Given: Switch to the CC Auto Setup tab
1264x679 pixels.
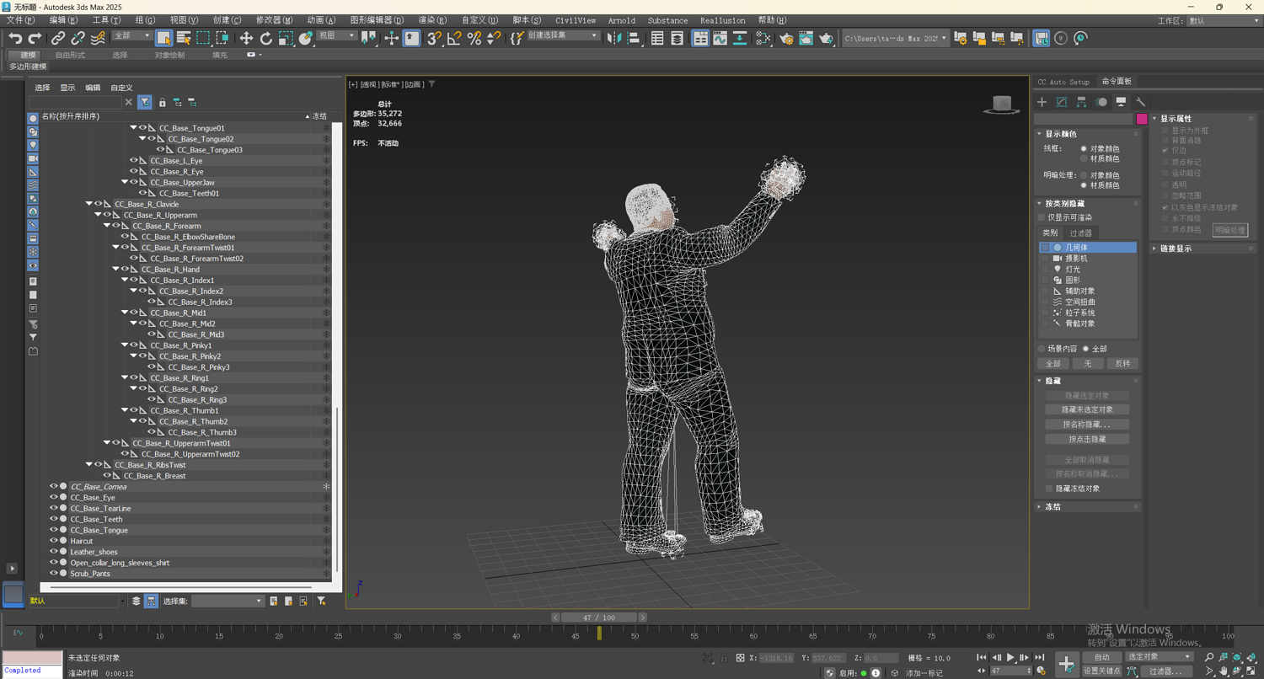Looking at the screenshot, I should coord(1063,82).
